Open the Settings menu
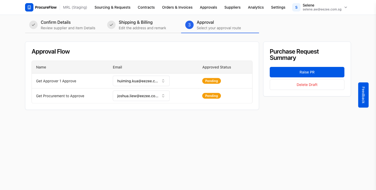The width and height of the screenshot is (376, 190). pyautogui.click(x=278, y=7)
